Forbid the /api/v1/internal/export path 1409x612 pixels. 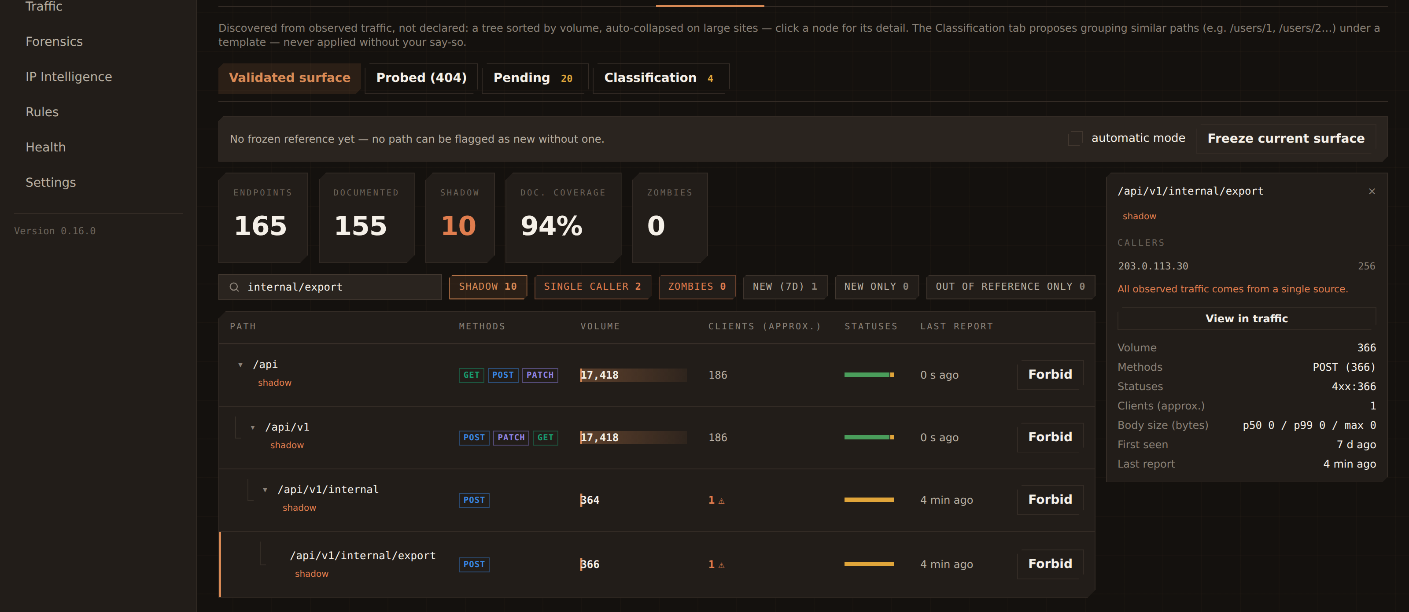click(x=1050, y=564)
